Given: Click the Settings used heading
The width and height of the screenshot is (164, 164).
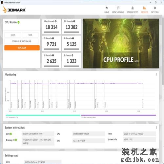Looking at the screenshot, I should click(x=11, y=155).
